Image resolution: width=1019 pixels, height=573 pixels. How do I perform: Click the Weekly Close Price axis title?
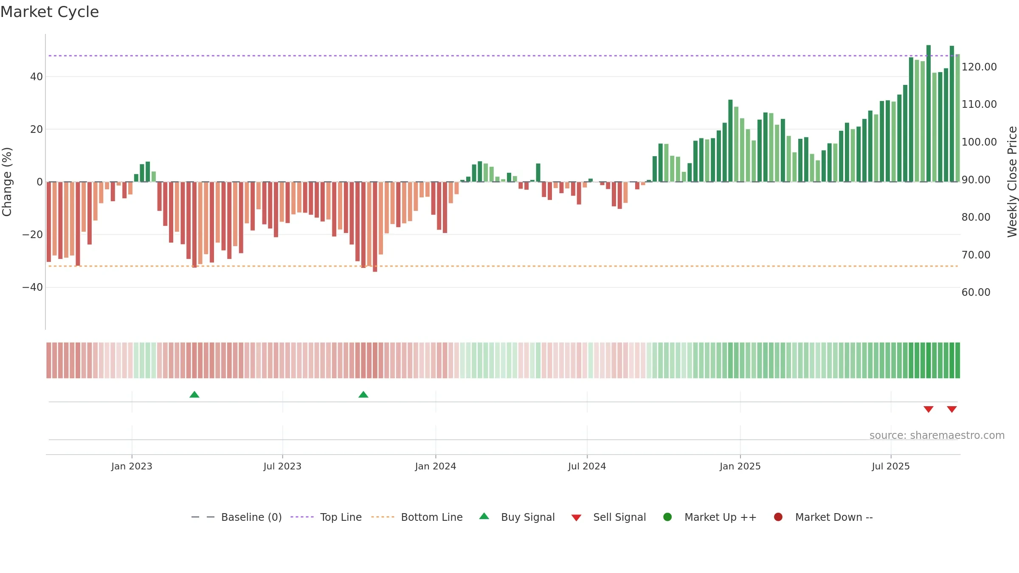[1012, 182]
